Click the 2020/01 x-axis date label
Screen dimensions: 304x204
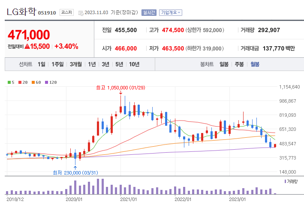point(74,199)
